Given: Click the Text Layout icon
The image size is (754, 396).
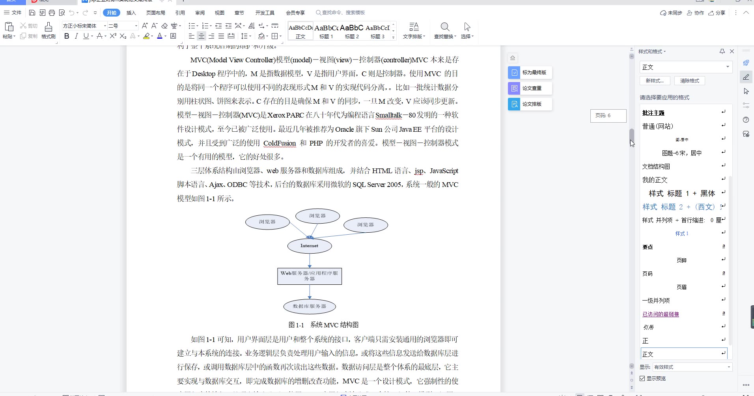Looking at the screenshot, I should pos(414,27).
